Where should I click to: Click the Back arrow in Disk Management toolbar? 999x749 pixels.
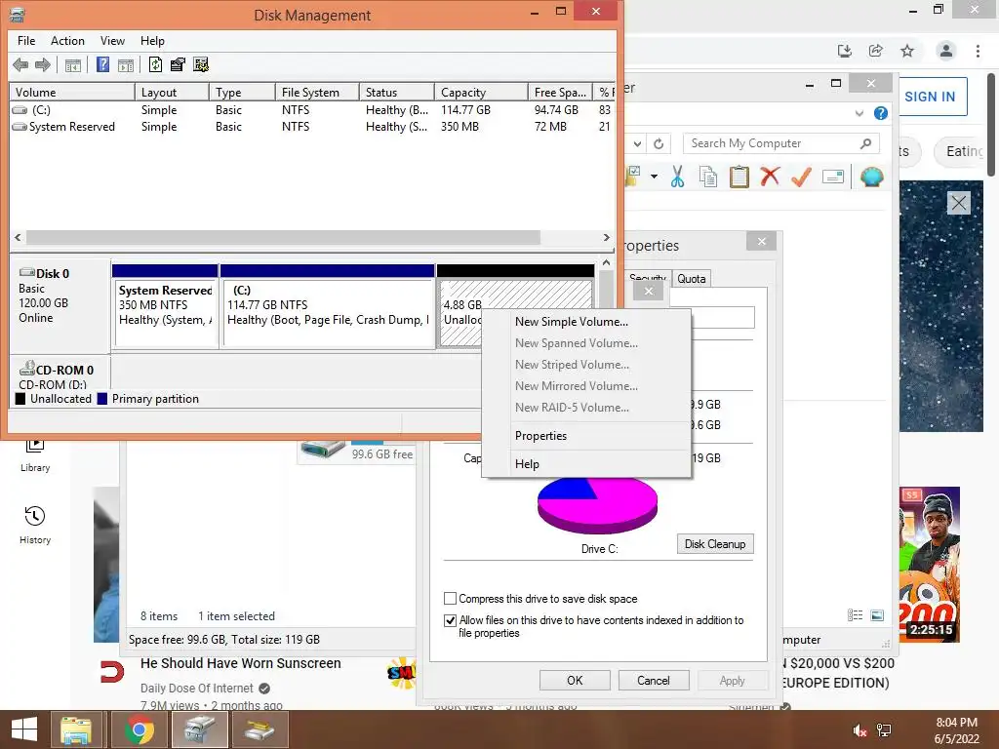click(x=20, y=64)
